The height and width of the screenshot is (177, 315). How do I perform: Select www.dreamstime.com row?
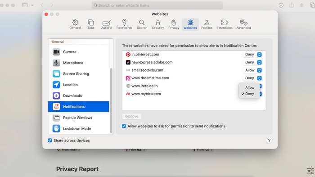point(194,78)
